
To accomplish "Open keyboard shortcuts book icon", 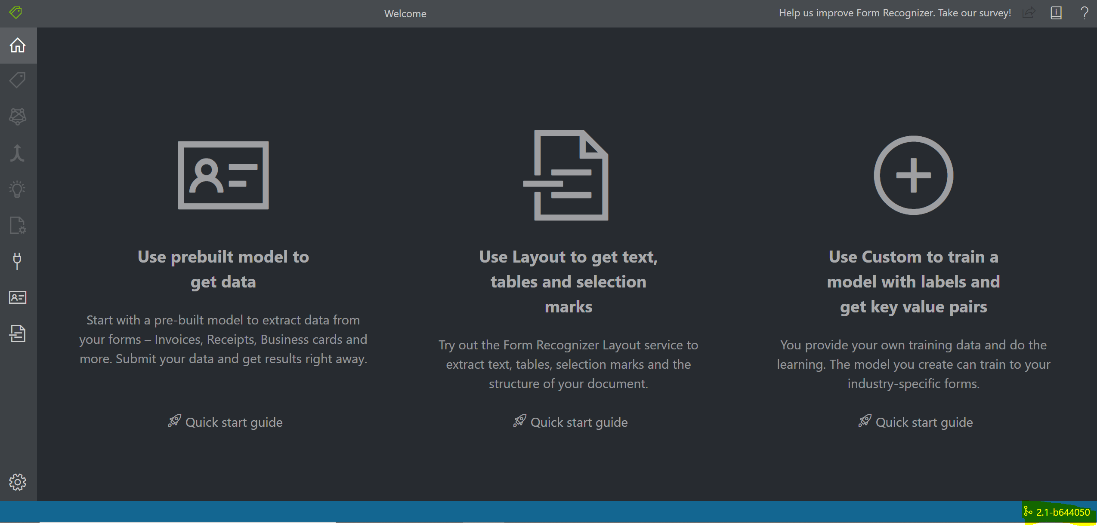I will coord(1056,13).
